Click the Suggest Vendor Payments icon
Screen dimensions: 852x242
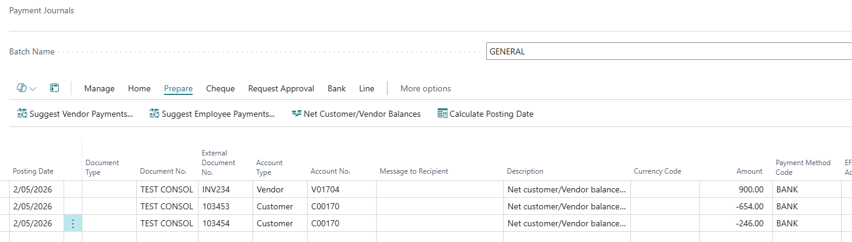[22, 114]
